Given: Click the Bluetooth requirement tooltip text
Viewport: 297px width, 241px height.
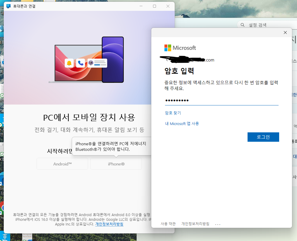Looking at the screenshot, I should [x=111, y=146].
